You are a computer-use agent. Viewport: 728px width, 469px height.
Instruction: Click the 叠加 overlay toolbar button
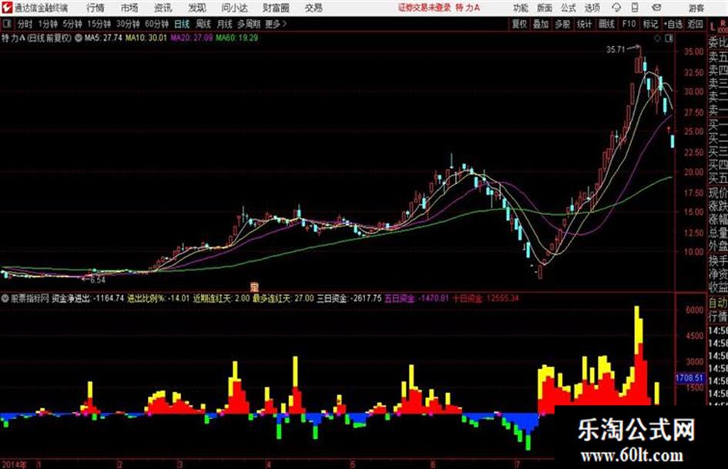pos(541,24)
